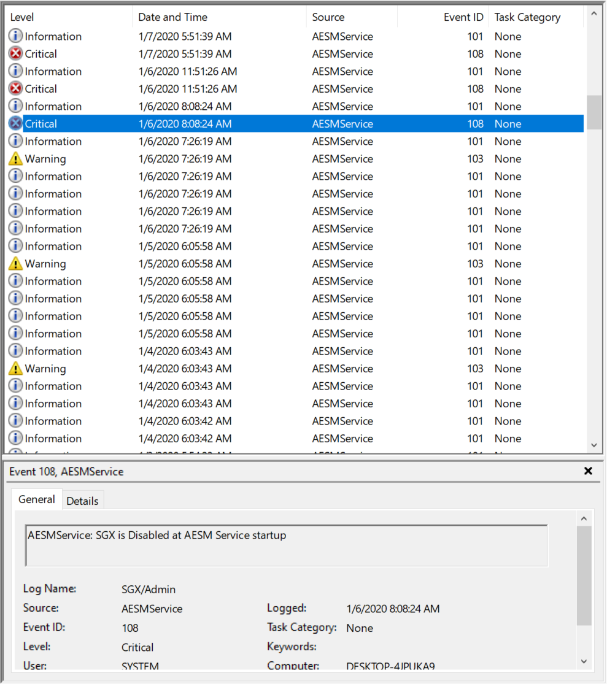Viewport: 607px width, 684px height.
Task: Click the Critical icon of the 1/6/2020 11:51:26 AM event
Action: point(15,88)
